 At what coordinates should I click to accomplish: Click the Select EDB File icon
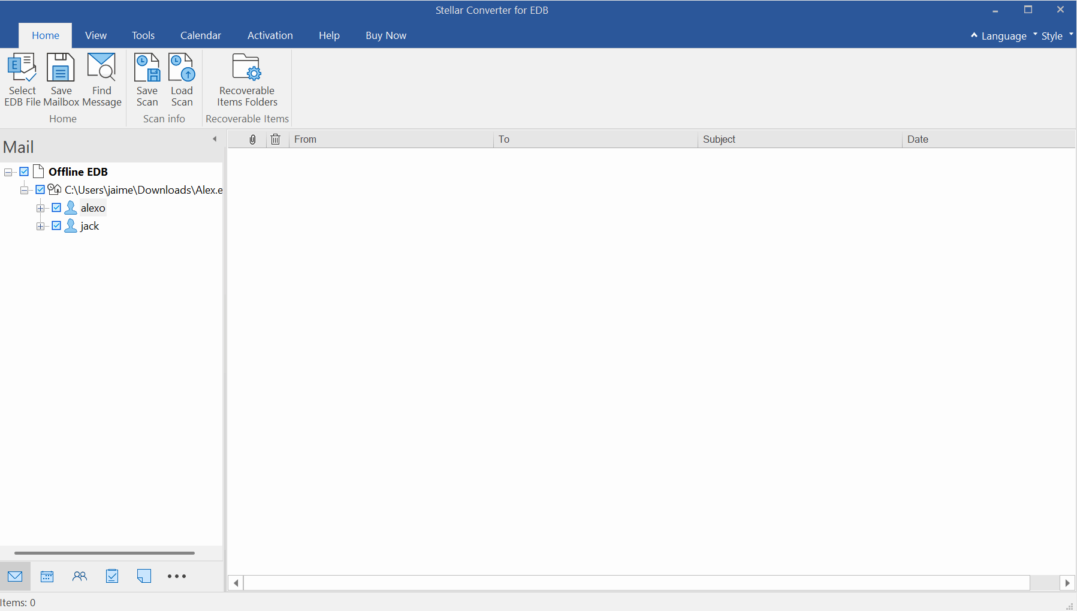(22, 67)
